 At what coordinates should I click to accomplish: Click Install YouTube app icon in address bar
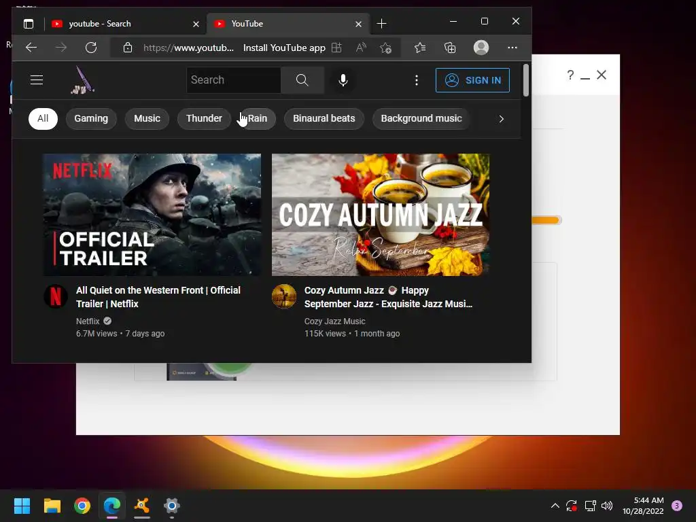point(337,48)
